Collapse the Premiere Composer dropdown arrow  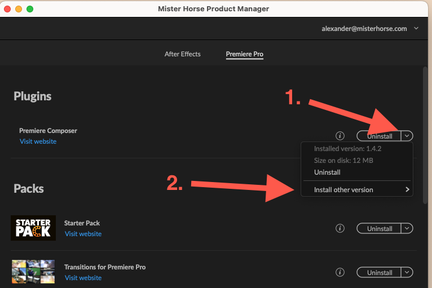click(407, 136)
